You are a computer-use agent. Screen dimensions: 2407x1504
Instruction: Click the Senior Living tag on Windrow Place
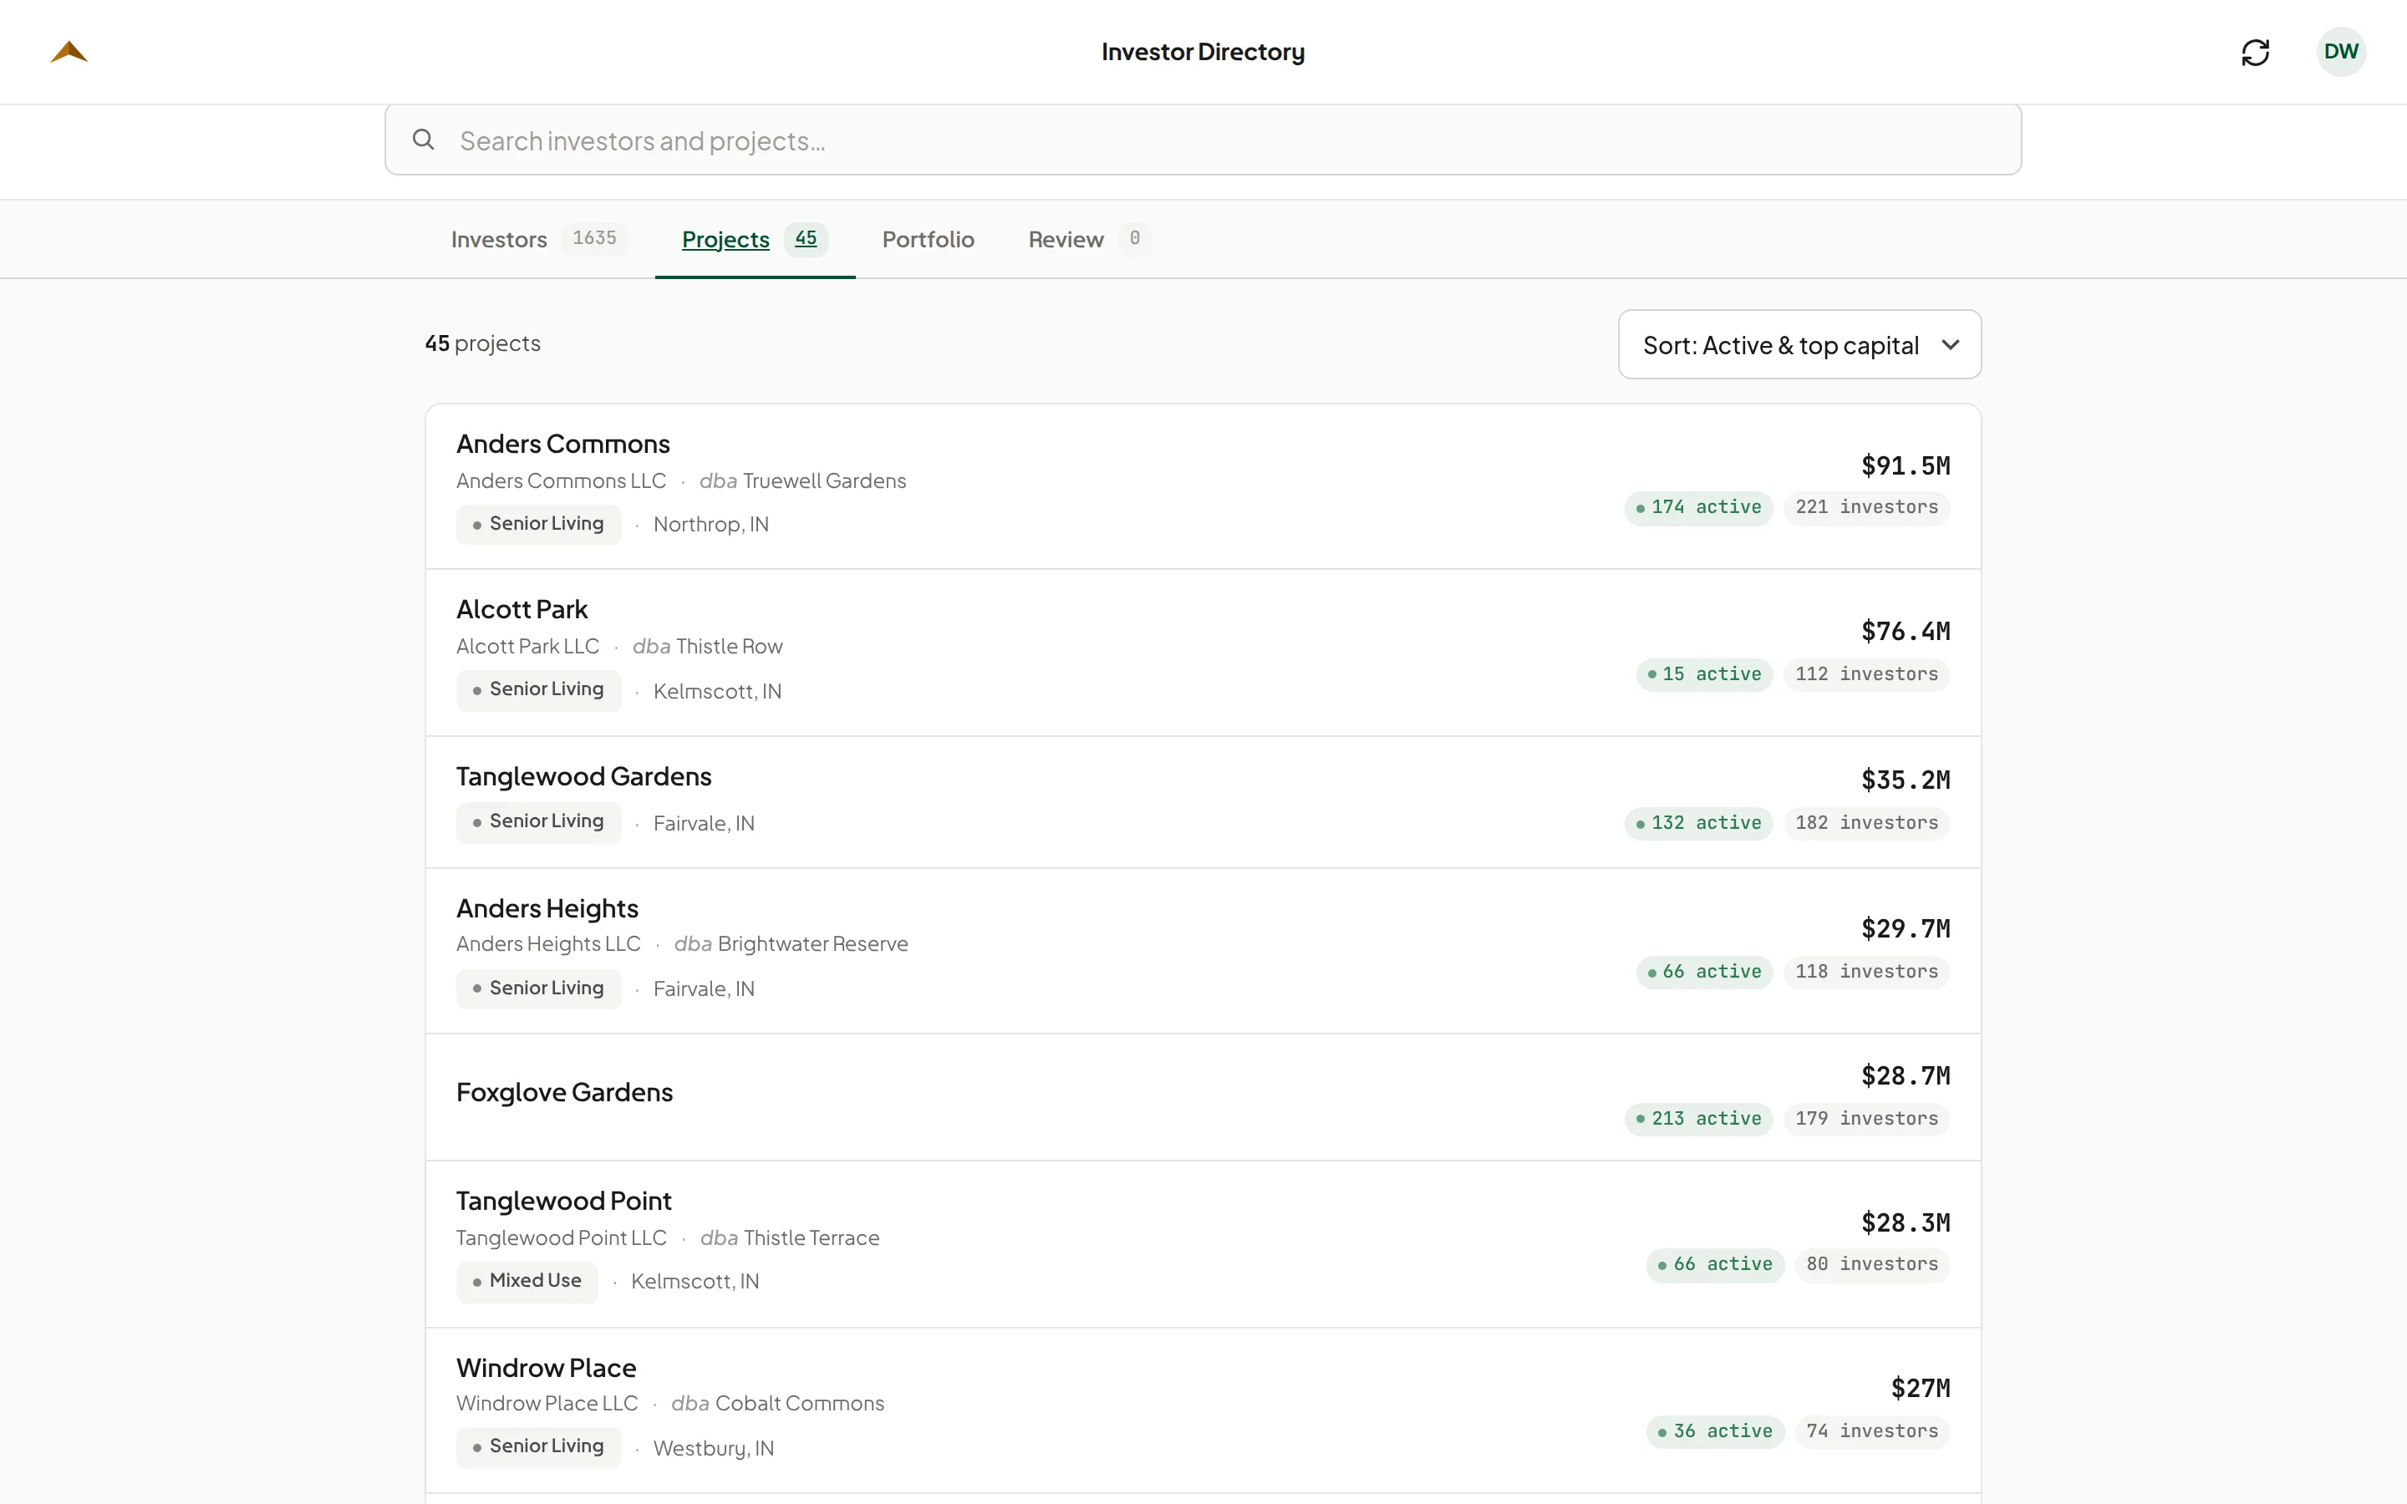[538, 1446]
